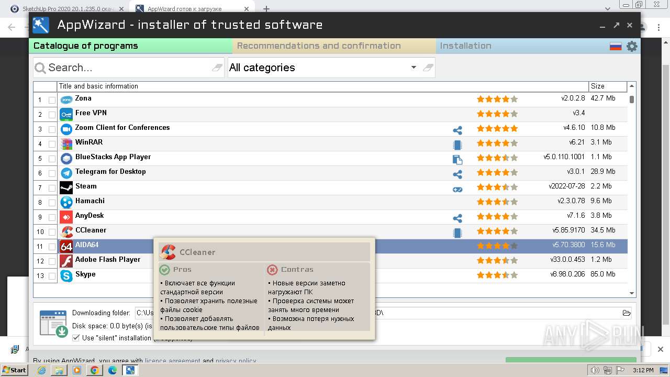Click the Zoom Client camera icon
Viewport: 670px width, 377px height.
point(66,129)
